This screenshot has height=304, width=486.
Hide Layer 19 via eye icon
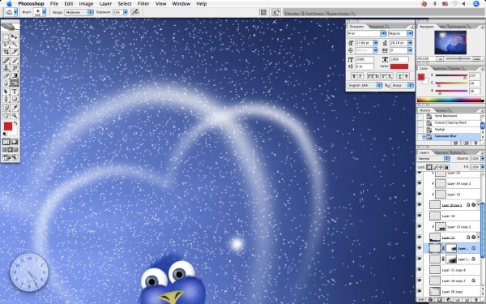tap(420, 195)
